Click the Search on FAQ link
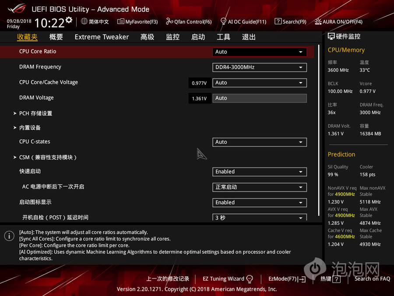Screen dimensions: 394x296 pyautogui.click(x=372, y=279)
